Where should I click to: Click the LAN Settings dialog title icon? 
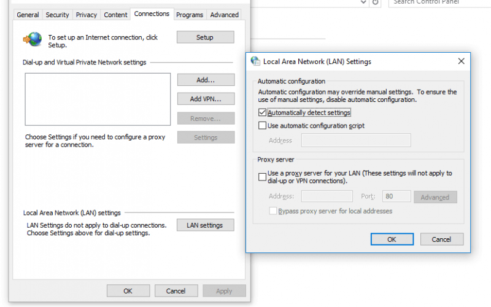click(x=255, y=61)
